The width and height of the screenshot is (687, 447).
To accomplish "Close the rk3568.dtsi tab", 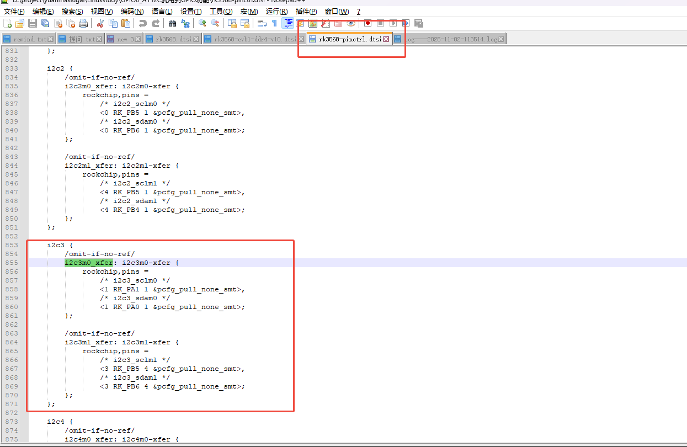I will coord(197,39).
